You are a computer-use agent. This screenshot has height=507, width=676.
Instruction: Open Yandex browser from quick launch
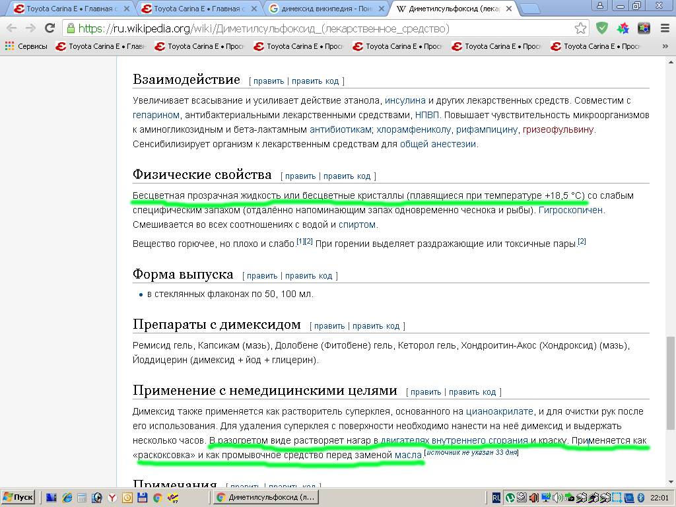[112, 497]
